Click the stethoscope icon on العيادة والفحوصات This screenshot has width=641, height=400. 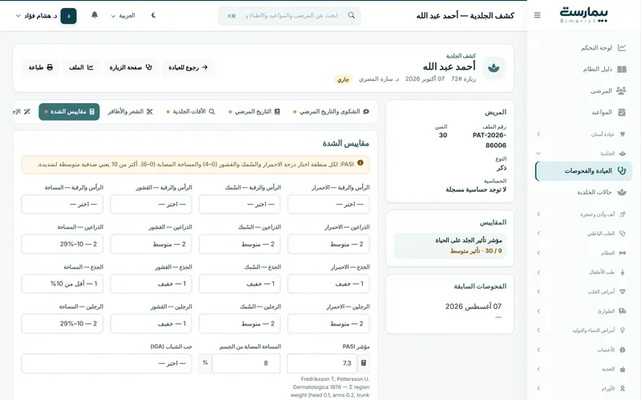tap(622, 171)
